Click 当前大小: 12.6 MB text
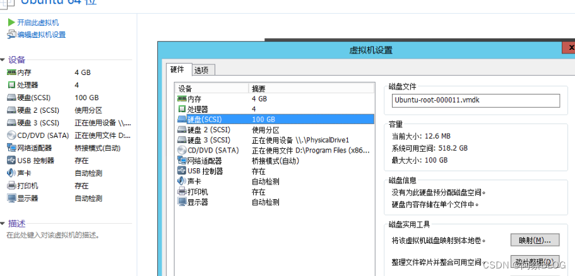Viewport: 575px width, 276px height. coord(421,136)
